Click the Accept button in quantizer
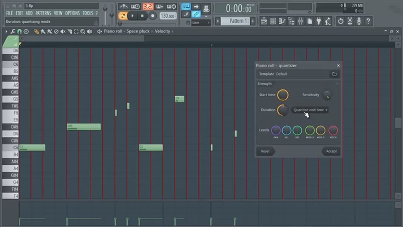403x227 pixels. click(x=331, y=151)
